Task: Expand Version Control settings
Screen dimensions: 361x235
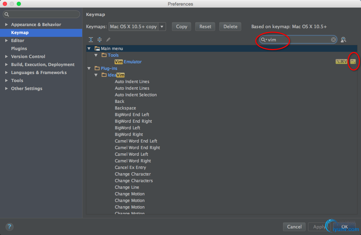Action: point(7,56)
